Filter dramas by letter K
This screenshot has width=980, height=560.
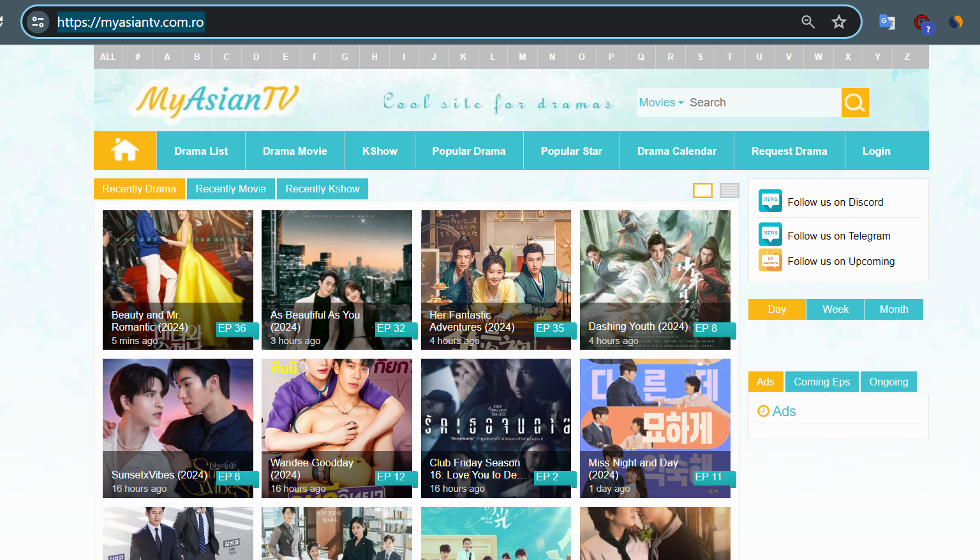pos(463,57)
